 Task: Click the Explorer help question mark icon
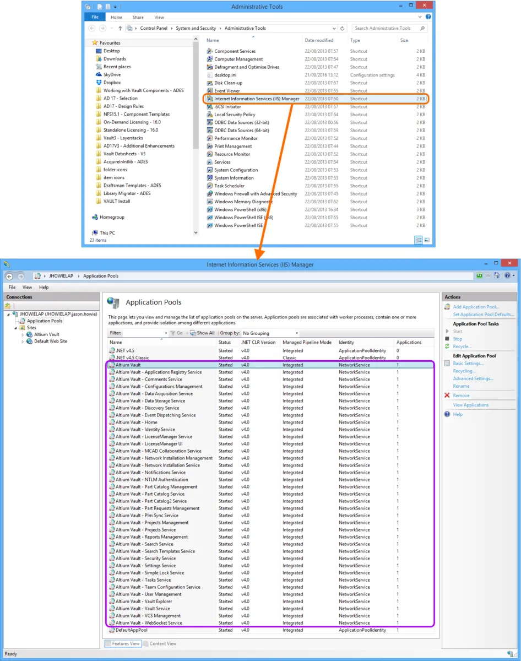(x=428, y=17)
